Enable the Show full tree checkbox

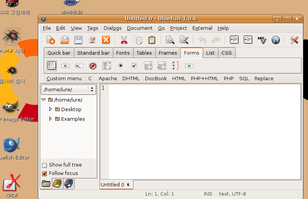pyautogui.click(x=44, y=165)
